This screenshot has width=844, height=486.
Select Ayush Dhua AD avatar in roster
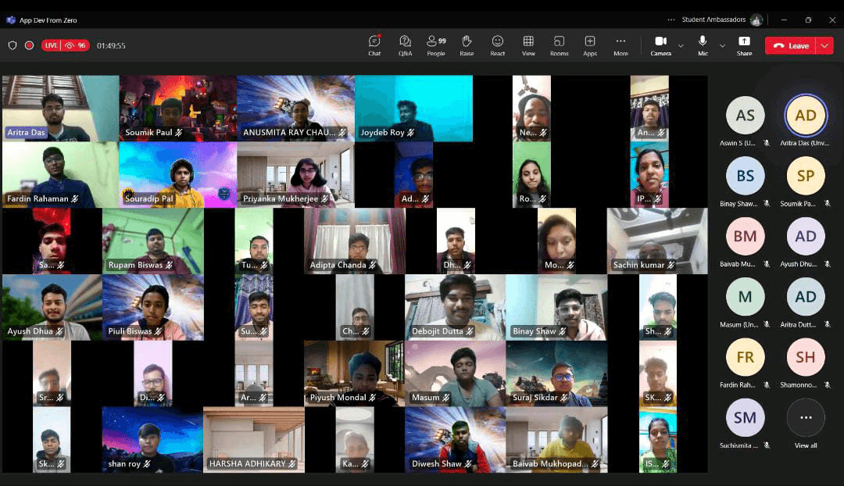806,236
